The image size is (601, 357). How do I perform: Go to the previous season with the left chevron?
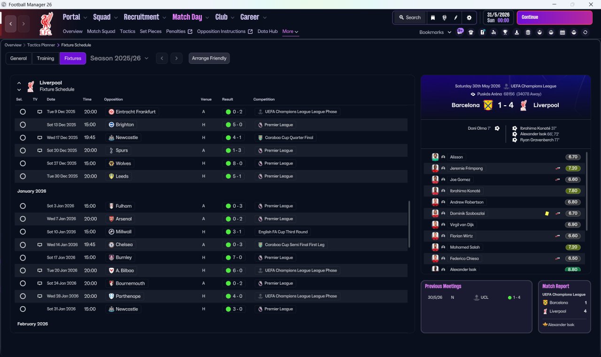tap(162, 58)
